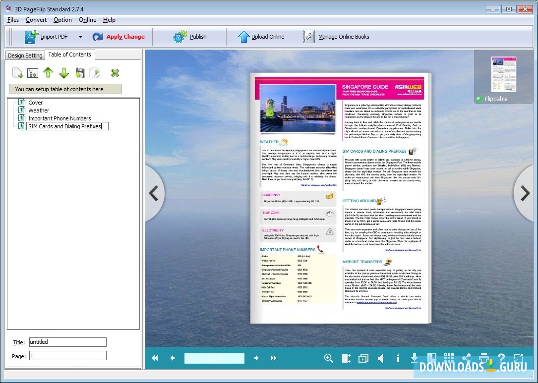
Task: Click the next page arrow in the player bar
Action: pyautogui.click(x=256, y=358)
